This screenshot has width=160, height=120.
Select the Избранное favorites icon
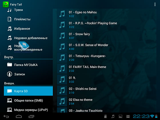pos(10,29)
